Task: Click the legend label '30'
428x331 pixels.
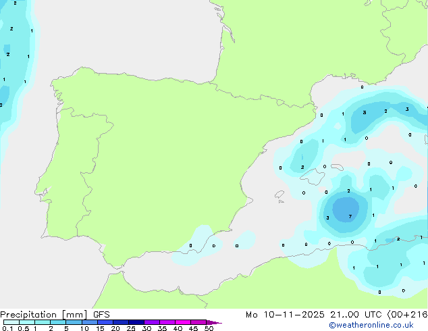Action: click(146, 328)
